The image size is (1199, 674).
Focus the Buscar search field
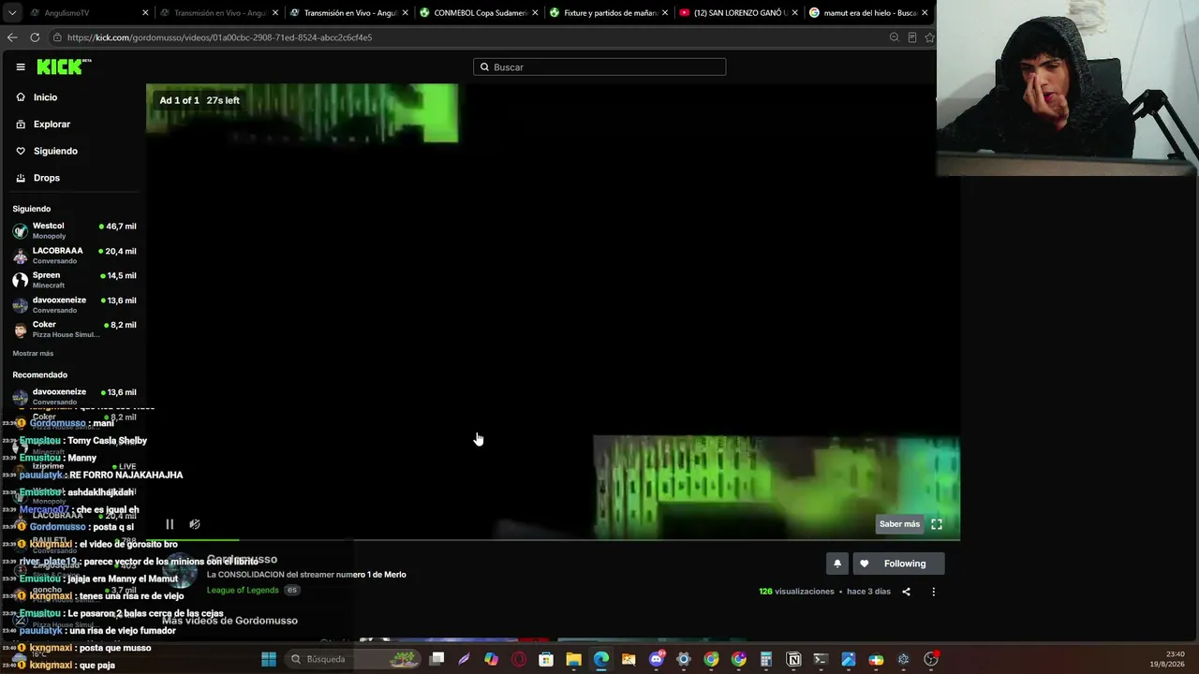click(599, 67)
